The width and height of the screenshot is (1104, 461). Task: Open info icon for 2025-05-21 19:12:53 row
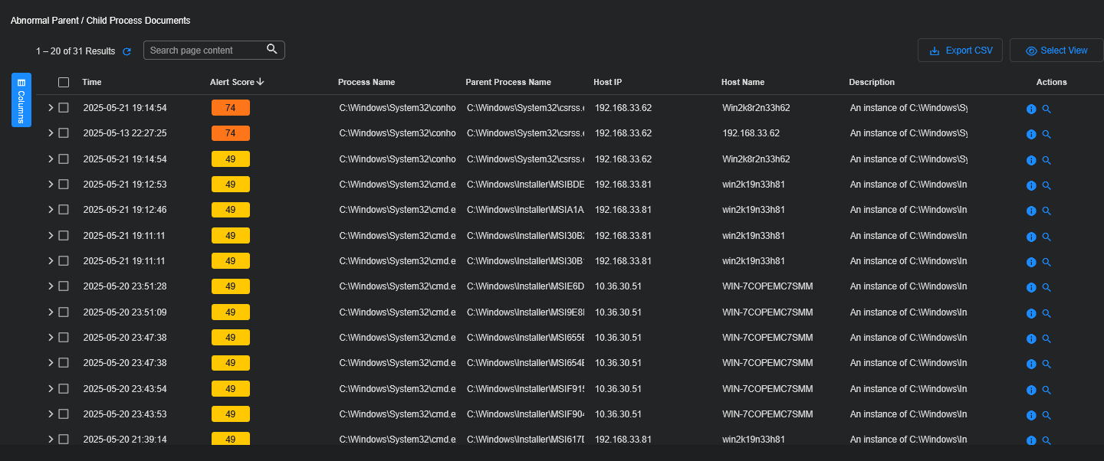(x=1031, y=185)
